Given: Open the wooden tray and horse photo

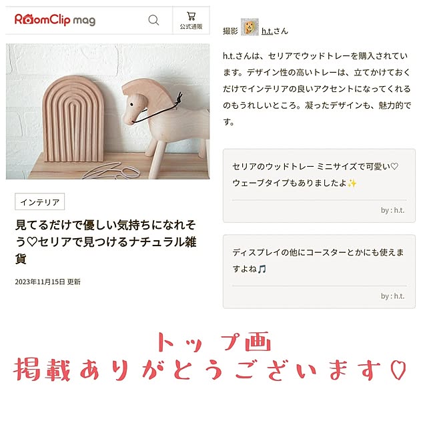Looking at the screenshot, I should tap(108, 111).
